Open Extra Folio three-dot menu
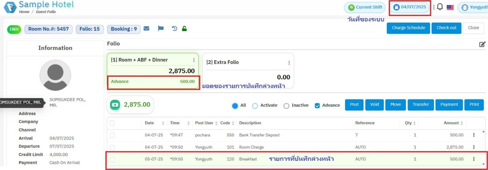Screen dimensions: 488x170 (289, 63)
